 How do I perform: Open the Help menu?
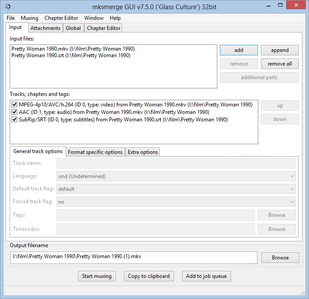pyautogui.click(x=115, y=18)
